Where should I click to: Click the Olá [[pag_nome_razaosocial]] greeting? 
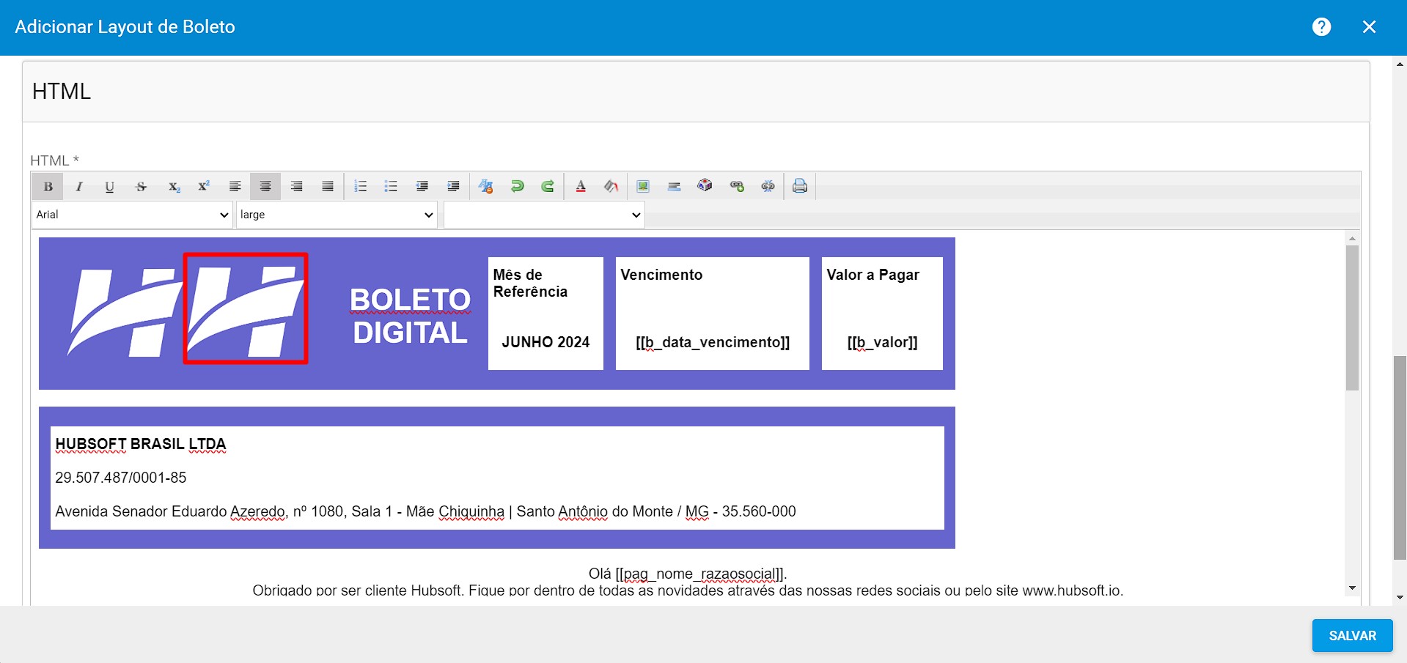687,574
